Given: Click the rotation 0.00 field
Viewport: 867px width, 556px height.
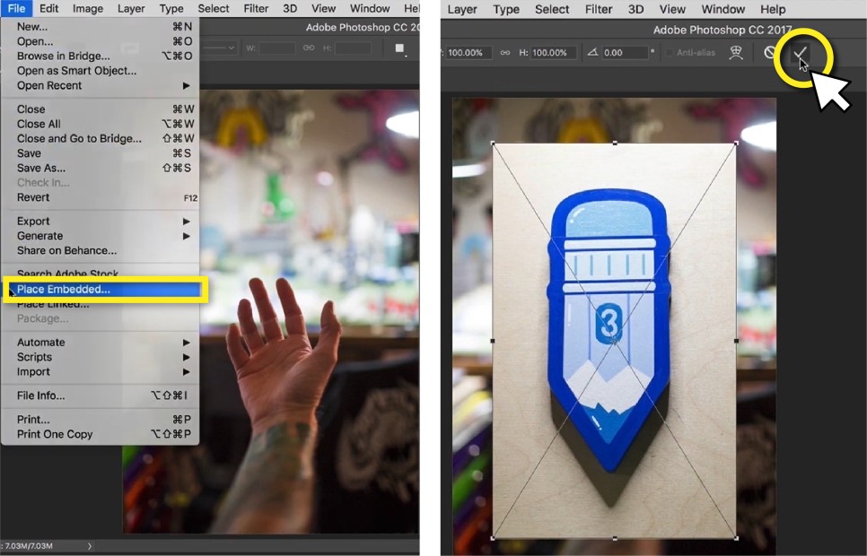Looking at the screenshot, I should click(x=625, y=53).
